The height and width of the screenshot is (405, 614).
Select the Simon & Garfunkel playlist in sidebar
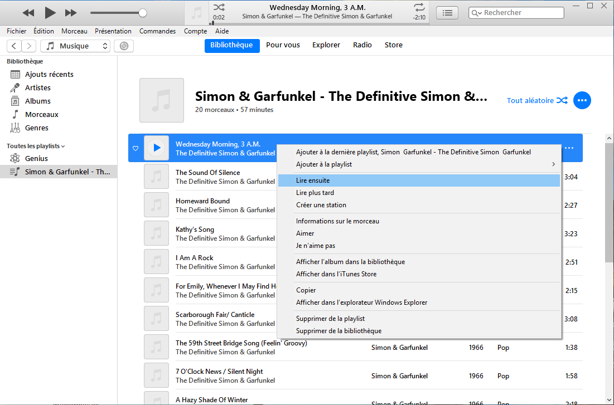point(59,172)
